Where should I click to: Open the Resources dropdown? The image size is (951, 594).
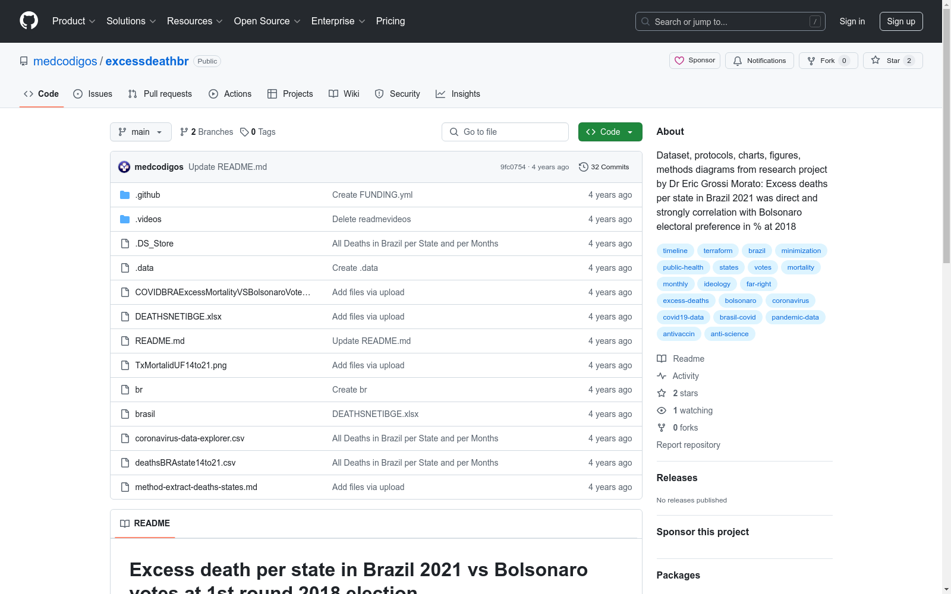195,21
